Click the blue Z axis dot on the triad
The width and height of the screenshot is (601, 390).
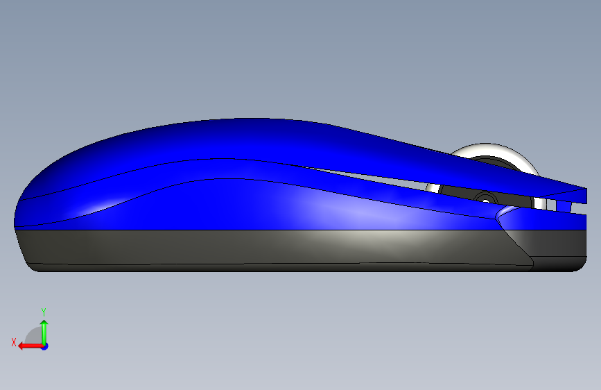[45, 346]
